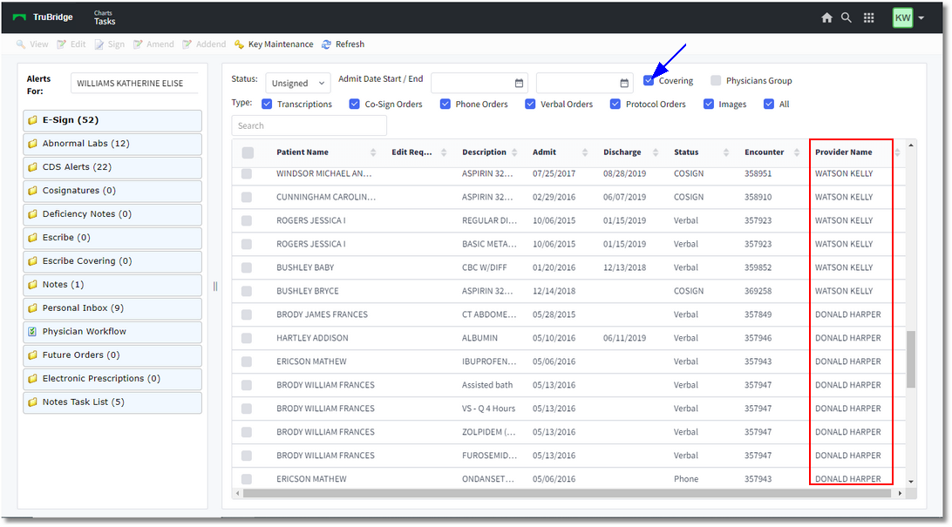
Task: Click the Provider Name column header
Action: (x=843, y=152)
